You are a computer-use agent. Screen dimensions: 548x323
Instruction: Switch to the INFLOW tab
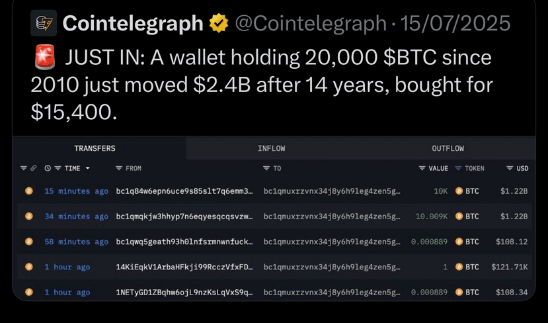point(272,148)
